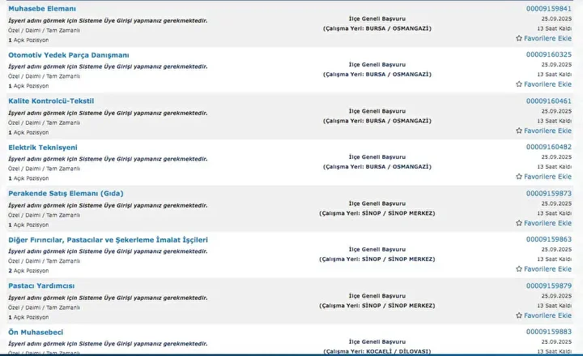583x356 pixels.
Task: Open the Pastacı Yardımcısı job title
Action: (x=41, y=286)
